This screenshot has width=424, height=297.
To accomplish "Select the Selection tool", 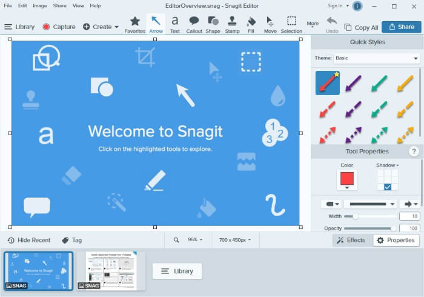I will [x=291, y=25].
